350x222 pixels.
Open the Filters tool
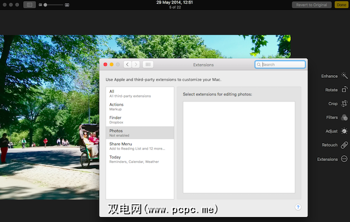tap(344, 117)
